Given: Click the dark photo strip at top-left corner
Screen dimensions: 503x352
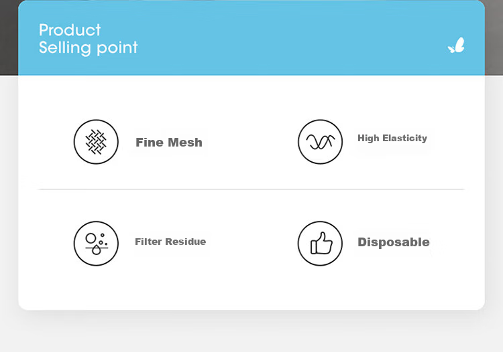Looking at the screenshot, I should [x=9, y=37].
